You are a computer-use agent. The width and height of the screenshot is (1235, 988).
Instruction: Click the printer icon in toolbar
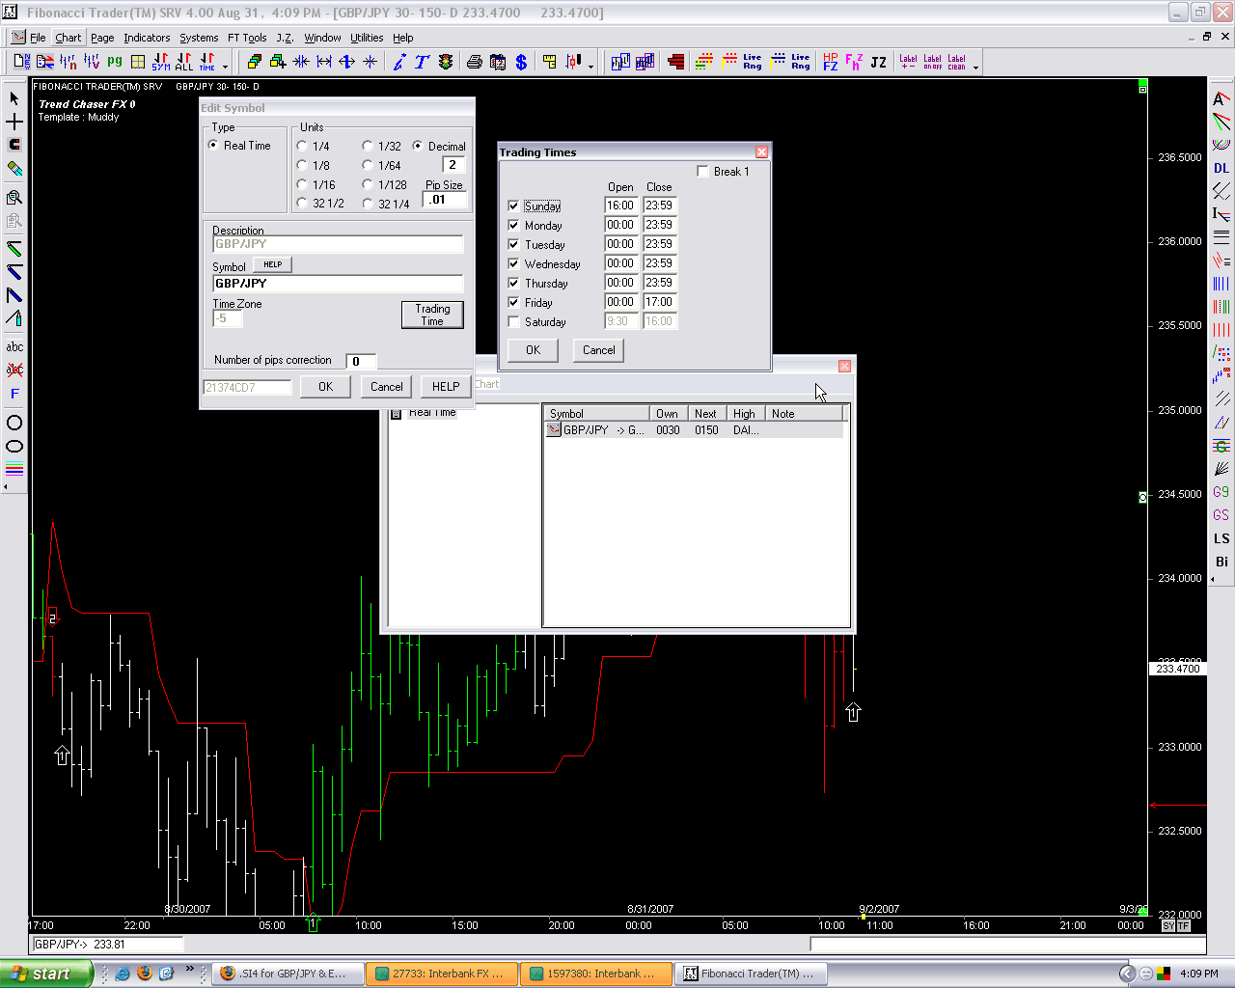[x=475, y=62]
